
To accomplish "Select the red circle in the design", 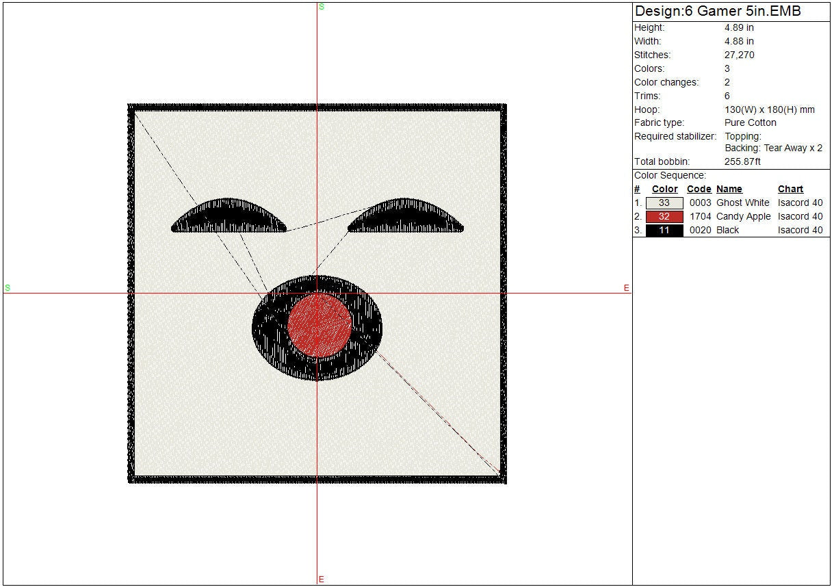I will pyautogui.click(x=319, y=325).
